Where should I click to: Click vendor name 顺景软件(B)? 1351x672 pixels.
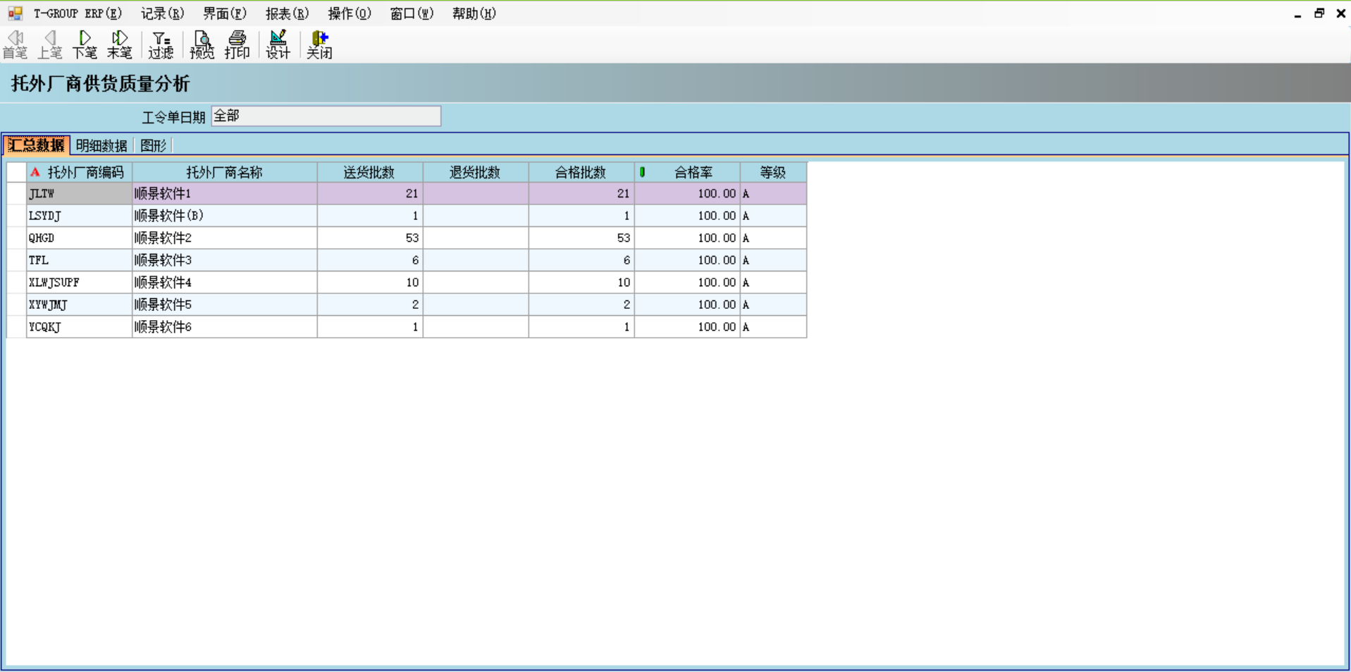224,216
